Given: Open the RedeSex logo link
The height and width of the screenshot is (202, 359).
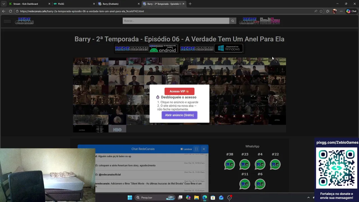Looking at the screenshot, I should (270, 21).
